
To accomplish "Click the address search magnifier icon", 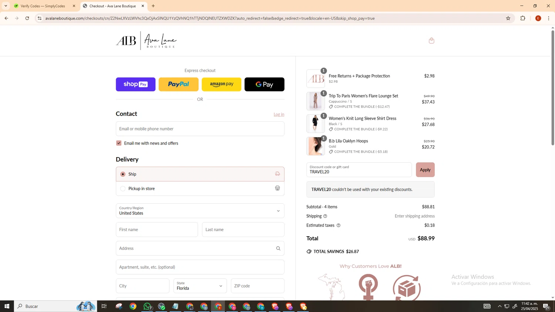I will 278,248.
